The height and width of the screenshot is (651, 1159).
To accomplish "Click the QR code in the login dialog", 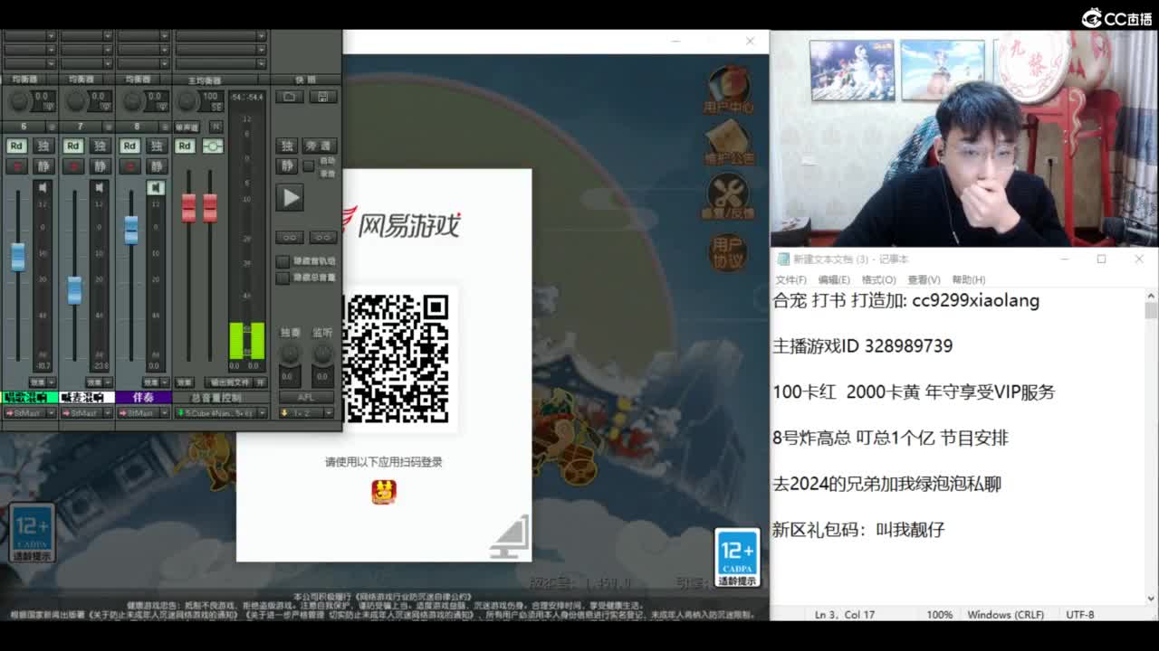I will point(396,357).
